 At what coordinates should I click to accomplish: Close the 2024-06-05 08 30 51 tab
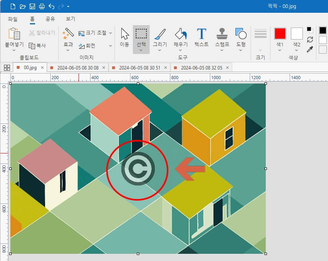[166, 68]
